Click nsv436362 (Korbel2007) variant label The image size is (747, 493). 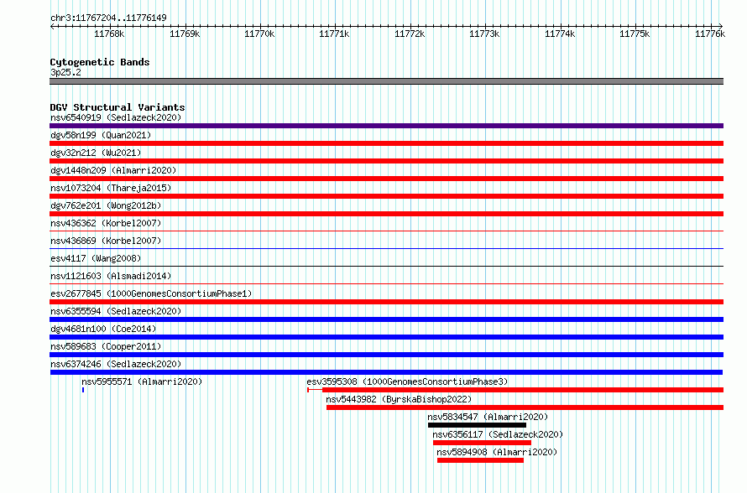tap(106, 223)
